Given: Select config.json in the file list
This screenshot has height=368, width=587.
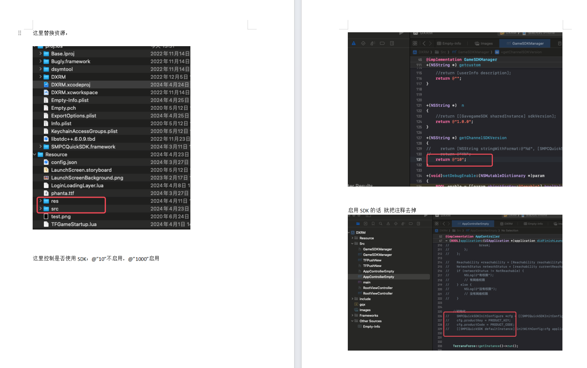Looking at the screenshot, I should tap(64, 162).
